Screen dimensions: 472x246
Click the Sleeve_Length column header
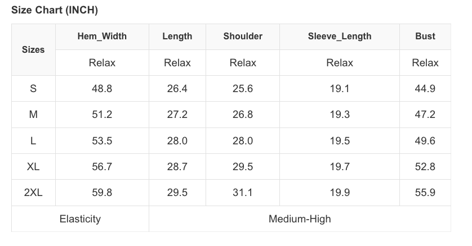point(340,37)
